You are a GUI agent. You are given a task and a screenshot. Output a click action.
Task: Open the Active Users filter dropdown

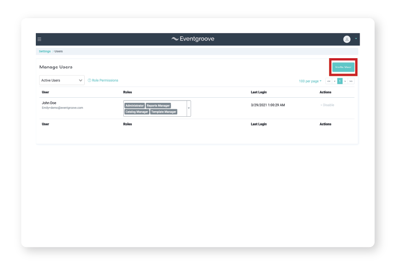[61, 80]
